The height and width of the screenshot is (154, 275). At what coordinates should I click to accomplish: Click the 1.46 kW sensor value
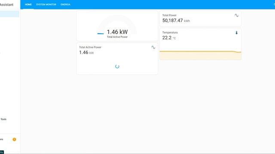[86, 52]
